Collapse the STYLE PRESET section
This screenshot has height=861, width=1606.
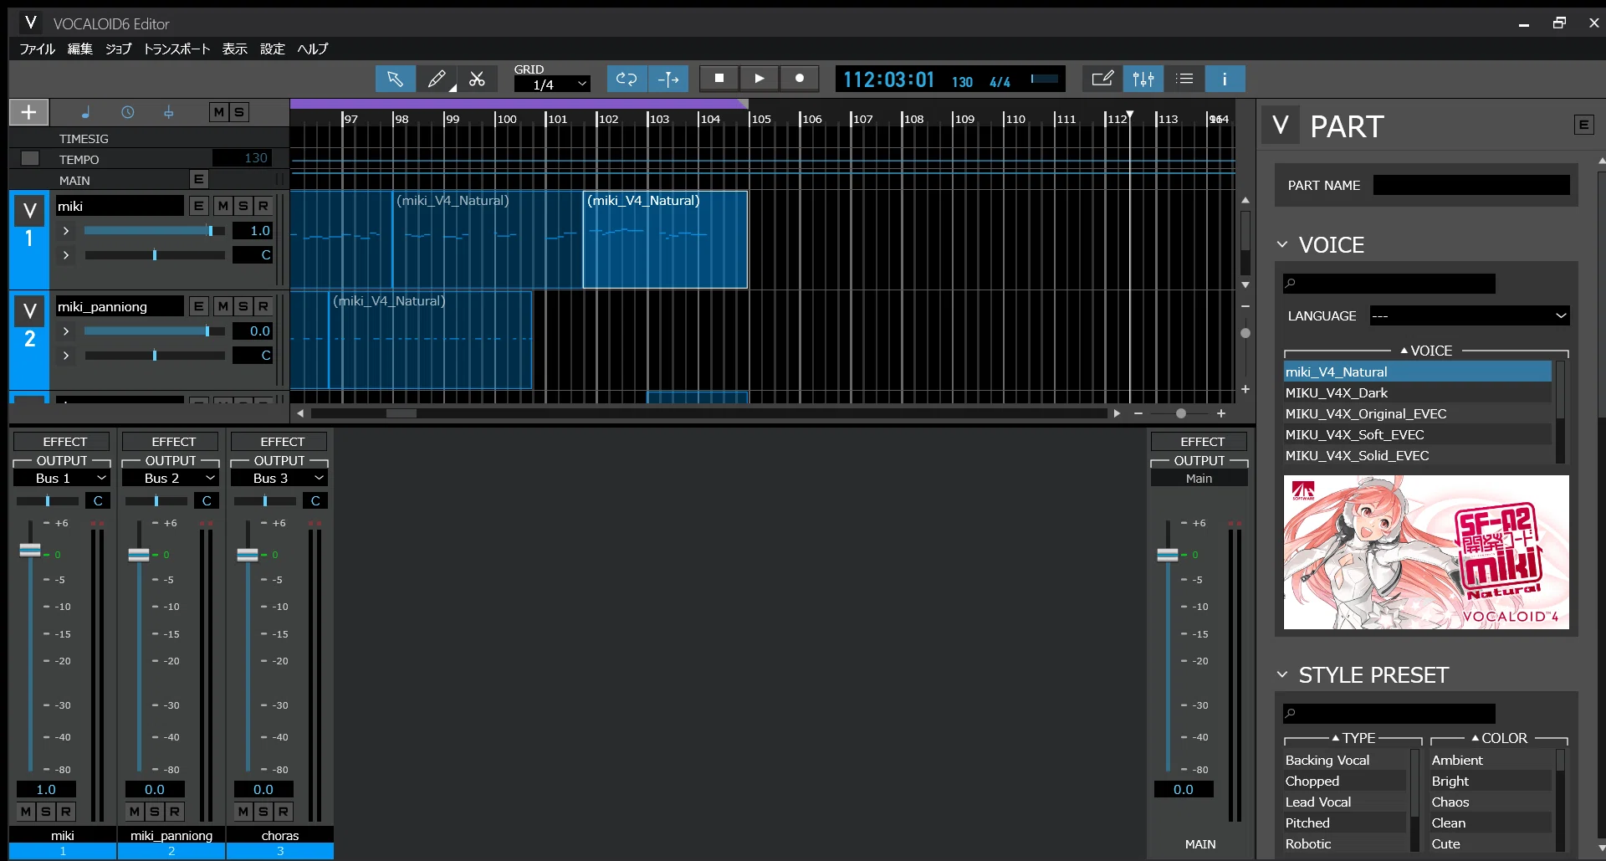click(x=1282, y=674)
